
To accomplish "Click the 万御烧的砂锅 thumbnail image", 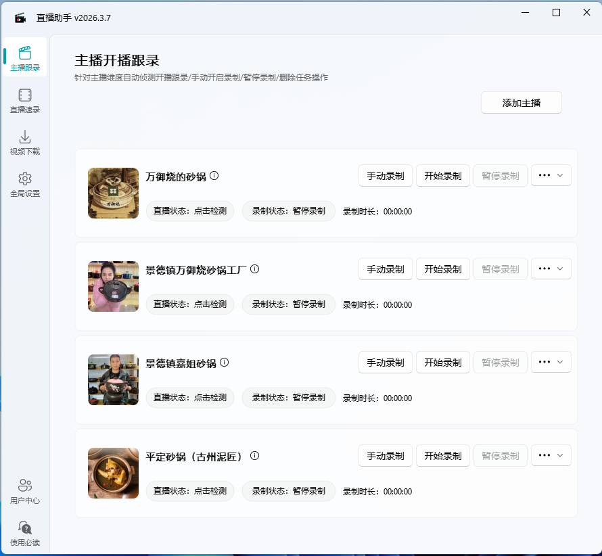I will coord(113,193).
